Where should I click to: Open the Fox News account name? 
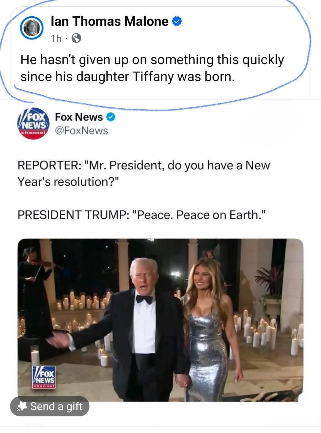pos(79,117)
